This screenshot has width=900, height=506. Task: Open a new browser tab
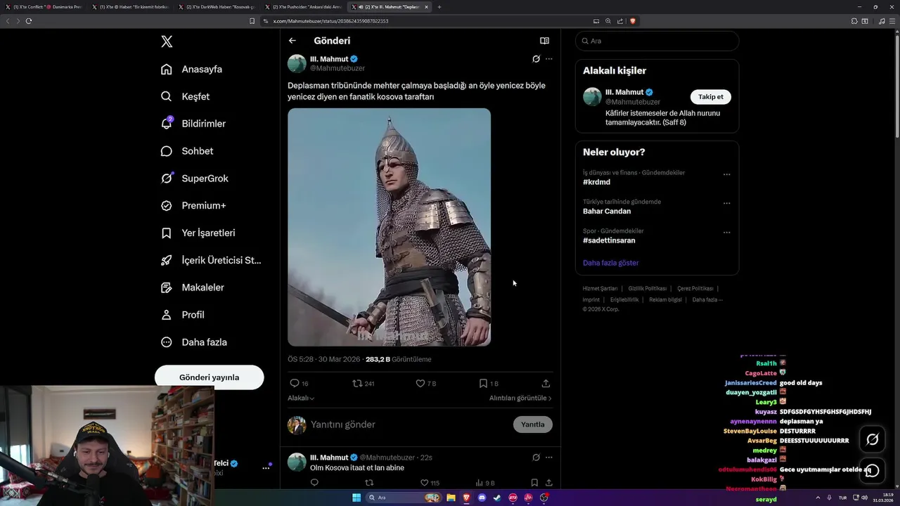(439, 7)
